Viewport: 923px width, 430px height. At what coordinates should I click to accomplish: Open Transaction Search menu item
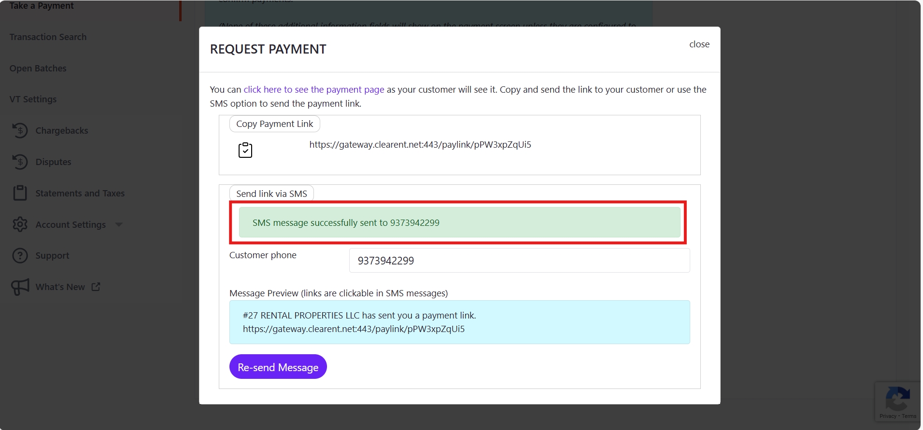(x=48, y=37)
